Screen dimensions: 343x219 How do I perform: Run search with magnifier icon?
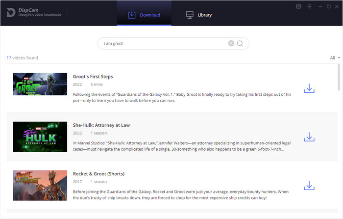[x=240, y=43]
